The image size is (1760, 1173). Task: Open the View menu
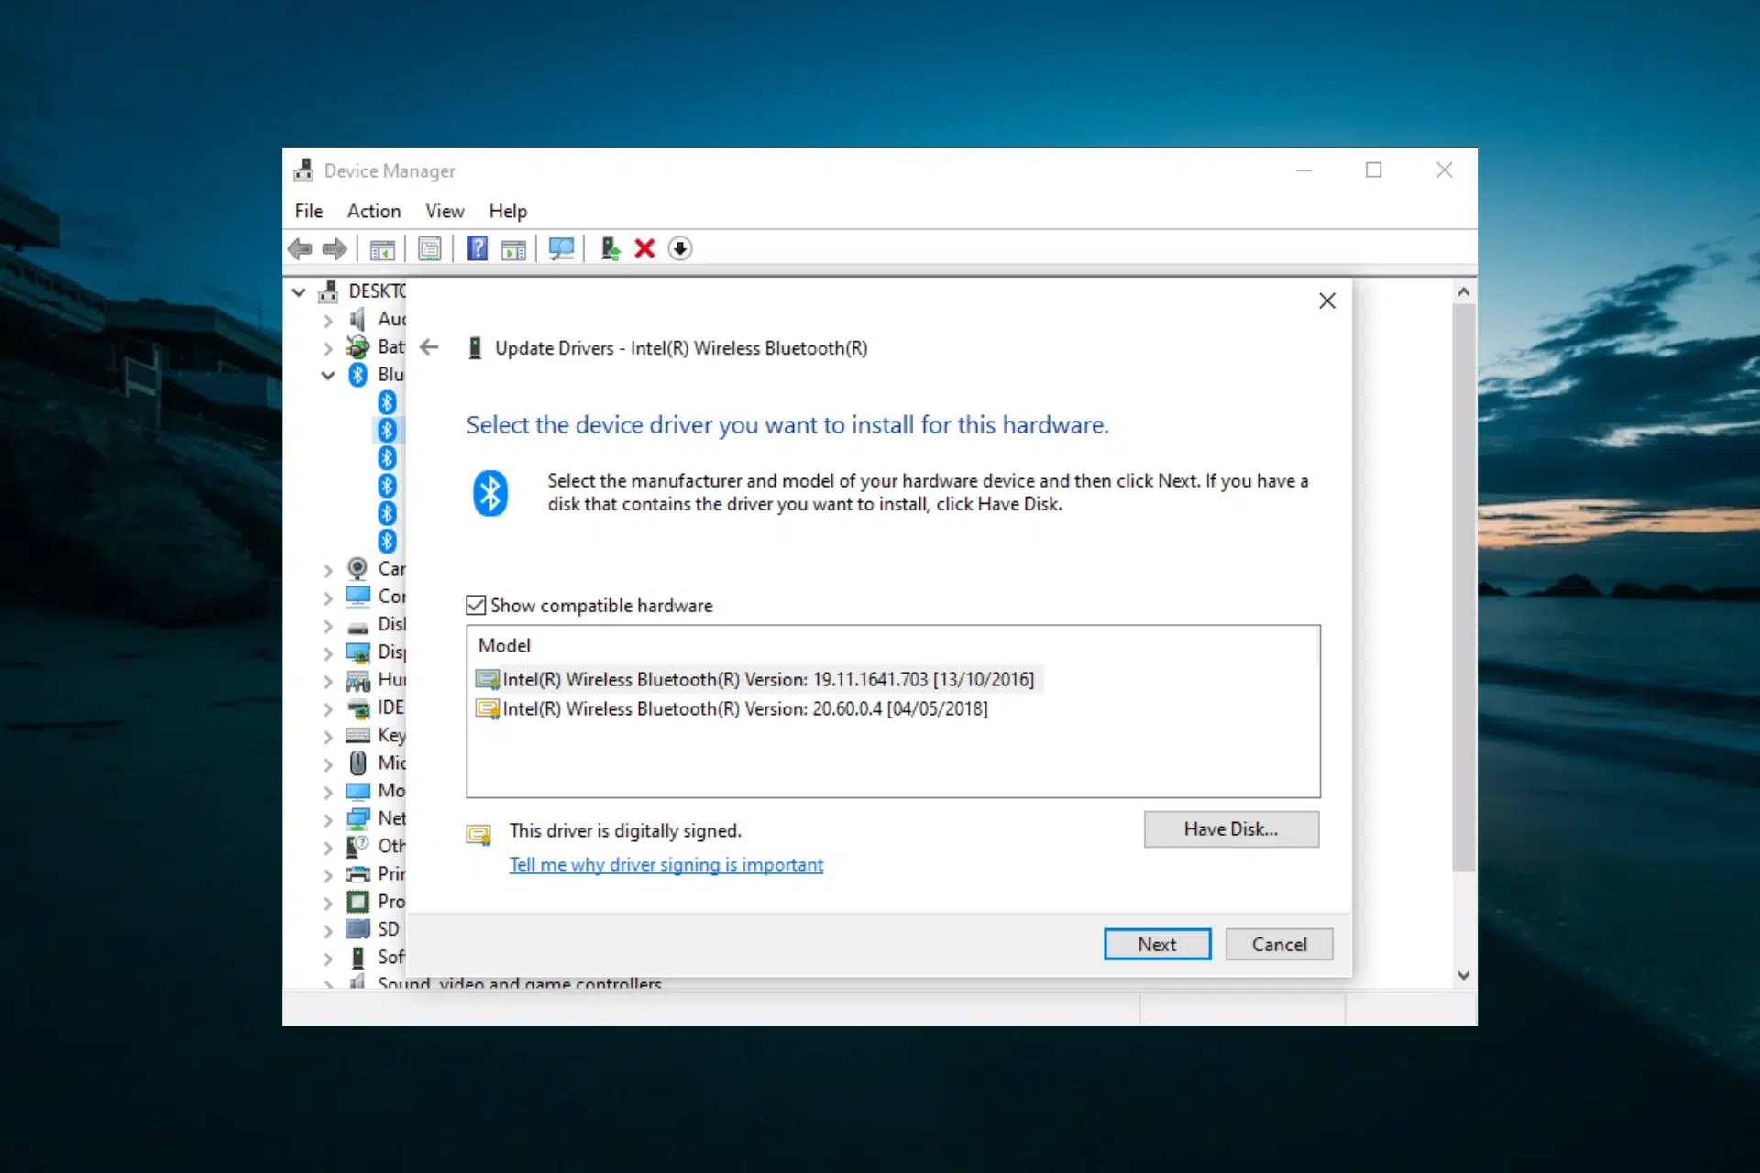[x=445, y=211]
